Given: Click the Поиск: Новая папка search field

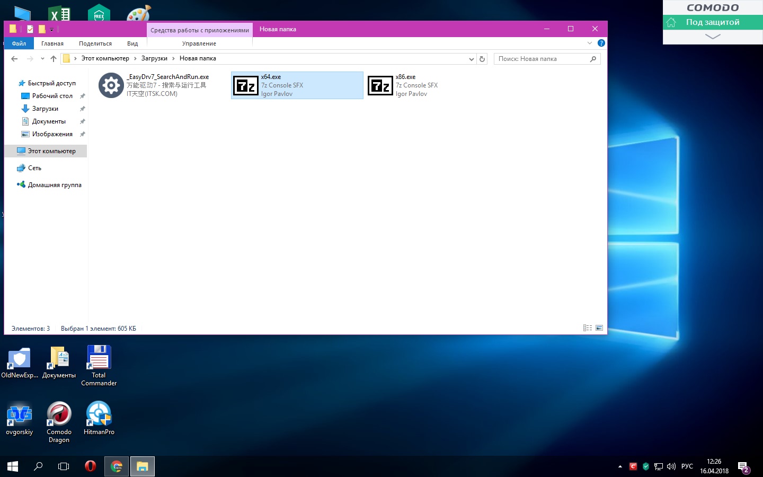Looking at the screenshot, I should tap(542, 59).
